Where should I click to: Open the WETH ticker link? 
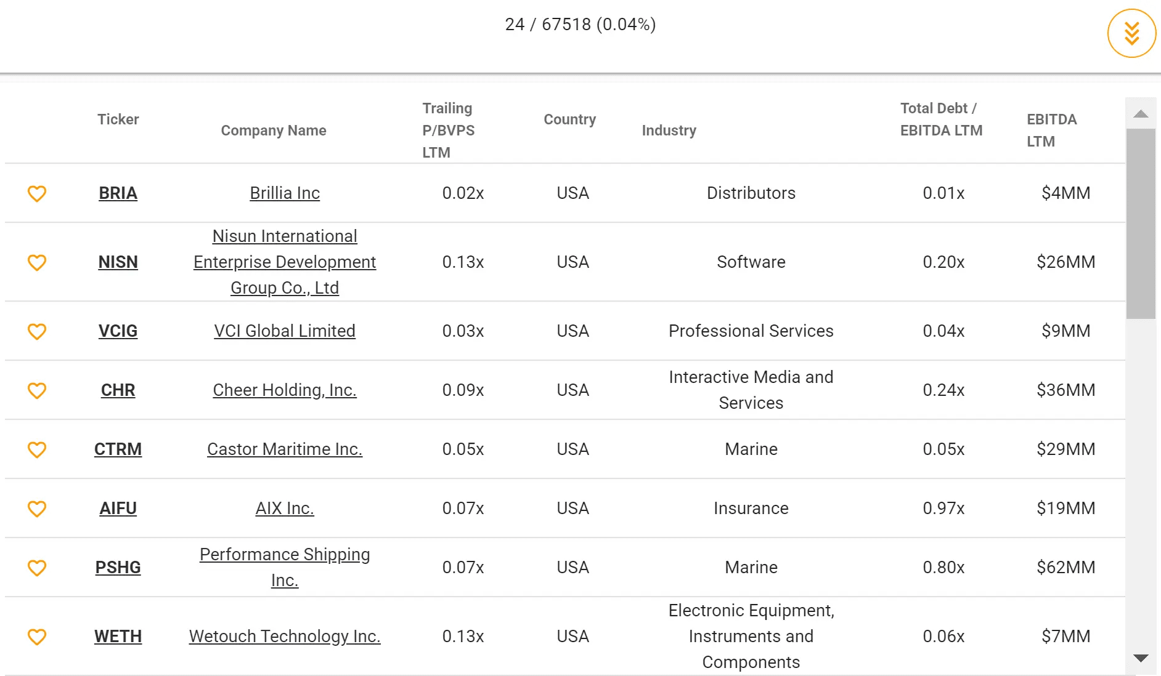click(x=118, y=637)
